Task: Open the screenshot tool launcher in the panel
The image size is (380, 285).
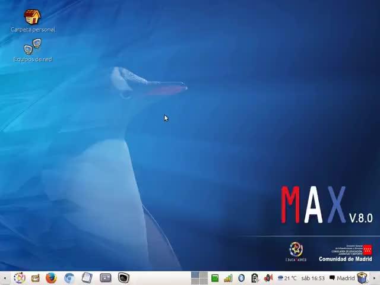Action: tap(106, 278)
